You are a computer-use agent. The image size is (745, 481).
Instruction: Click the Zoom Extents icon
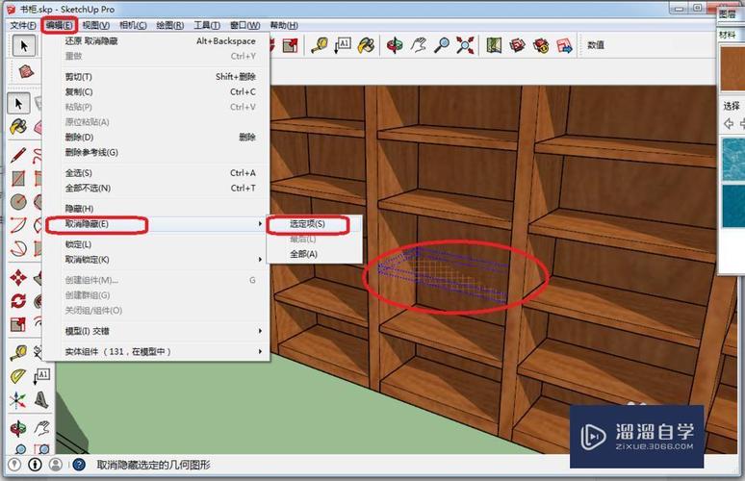click(465, 45)
